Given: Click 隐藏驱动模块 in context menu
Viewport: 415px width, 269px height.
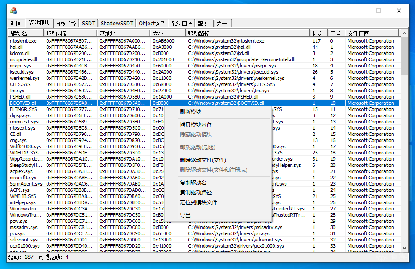Looking at the screenshot, I should [x=218, y=134].
